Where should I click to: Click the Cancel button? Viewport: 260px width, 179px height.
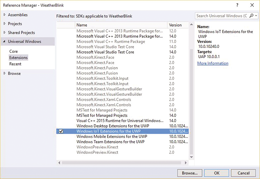coord(243,173)
